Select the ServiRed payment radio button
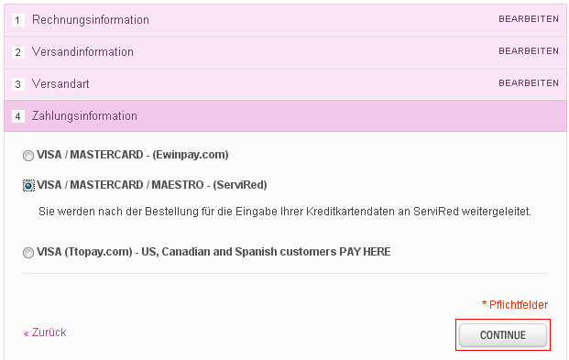Screen dimensions: 569x360 (28, 186)
